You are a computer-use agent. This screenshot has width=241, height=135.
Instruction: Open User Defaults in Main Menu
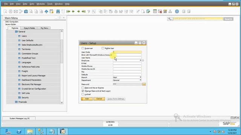coord(27,40)
